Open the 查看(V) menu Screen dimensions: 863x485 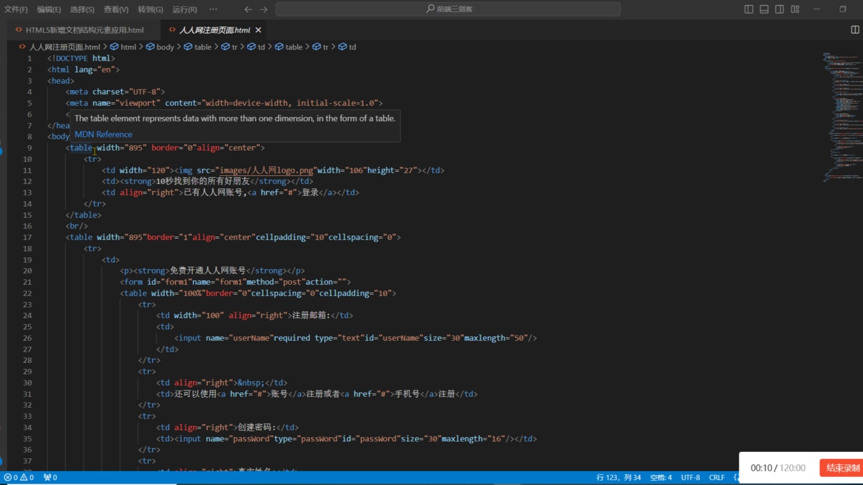[x=116, y=9]
